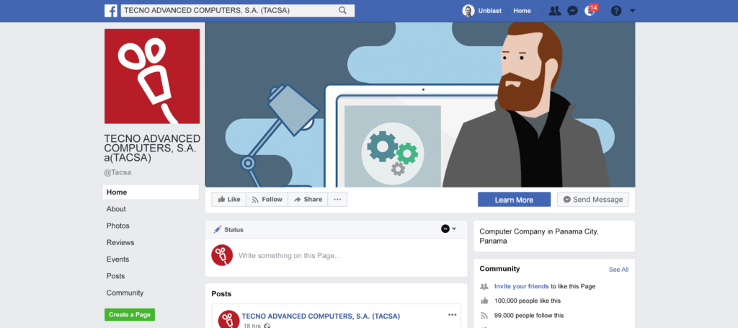
Task: Click the page title under the profile picture
Action: [152, 149]
